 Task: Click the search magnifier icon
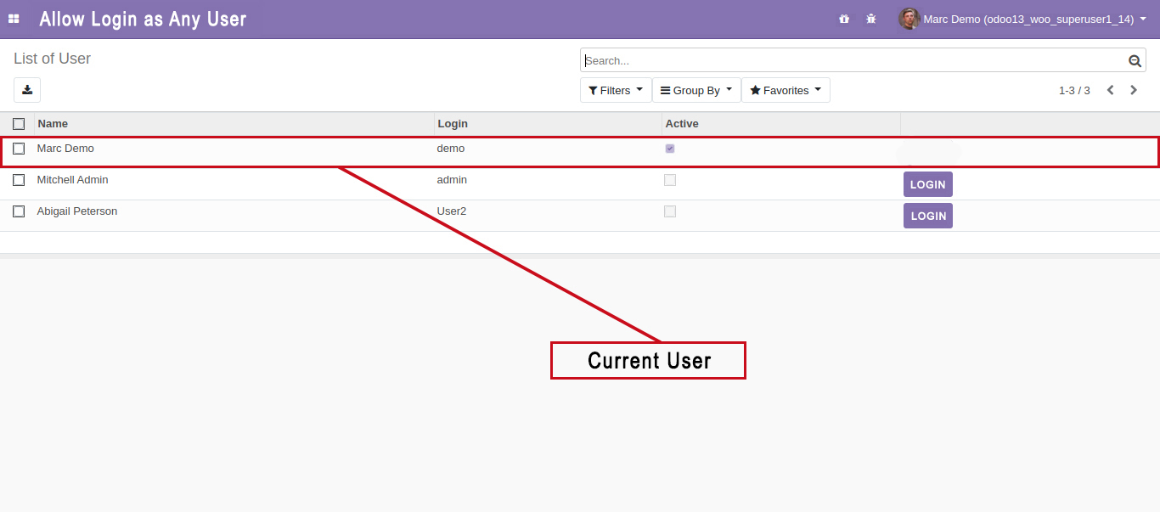pos(1135,61)
